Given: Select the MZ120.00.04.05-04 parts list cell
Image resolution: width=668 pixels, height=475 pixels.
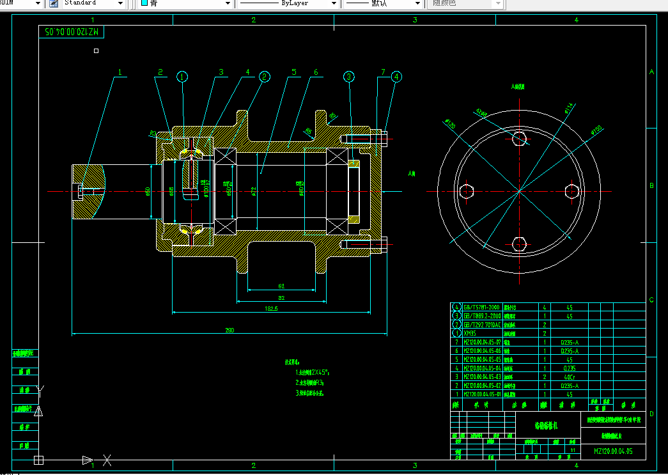Looking at the screenshot, I should click(482, 368).
